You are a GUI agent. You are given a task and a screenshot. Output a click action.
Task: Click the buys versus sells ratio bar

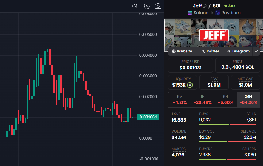click(x=227, y=124)
